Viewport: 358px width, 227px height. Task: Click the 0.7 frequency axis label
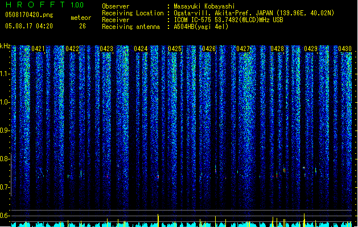[5, 187]
